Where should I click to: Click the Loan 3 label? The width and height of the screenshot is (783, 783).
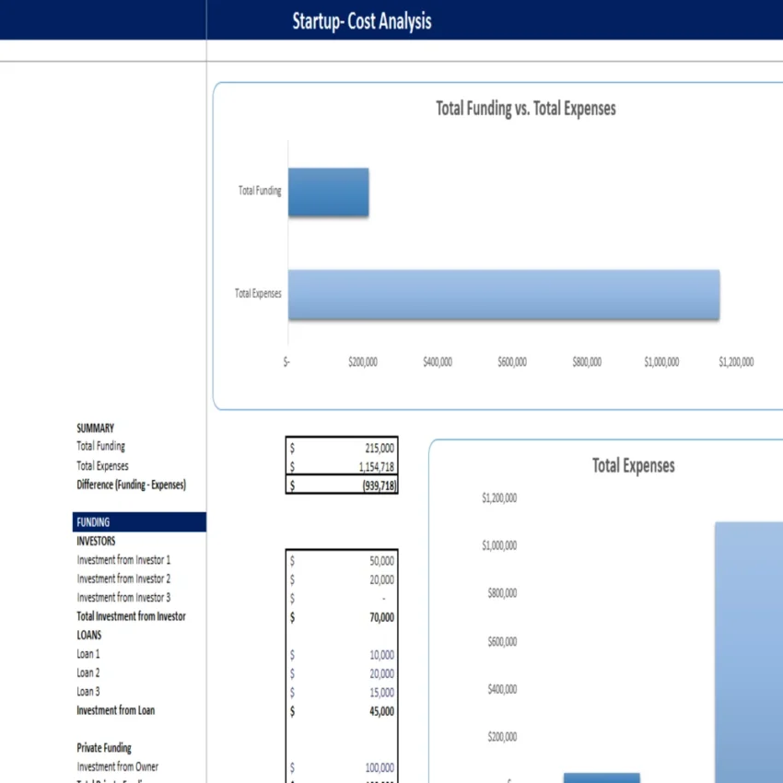(88, 691)
